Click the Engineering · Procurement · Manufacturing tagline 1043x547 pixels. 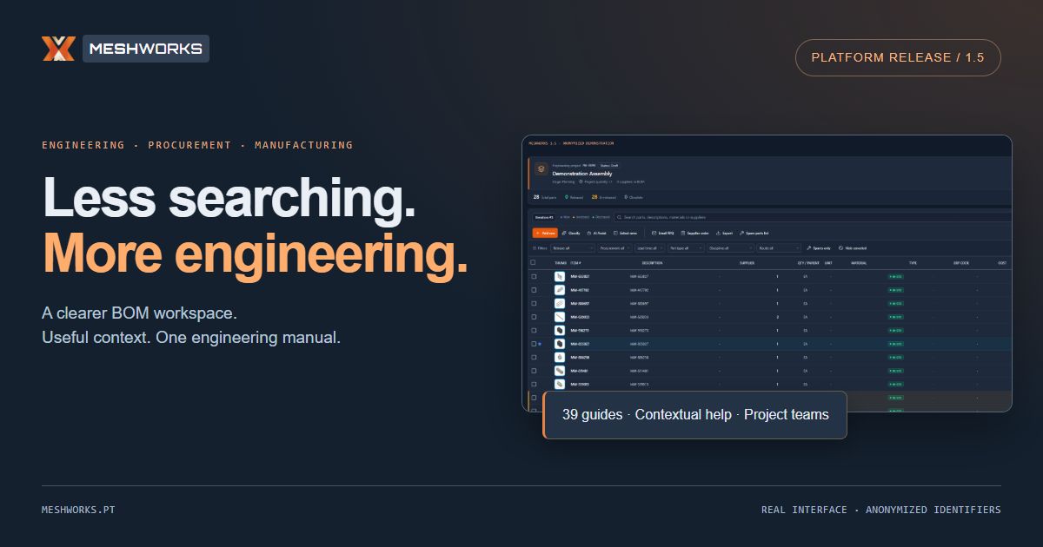point(197,145)
